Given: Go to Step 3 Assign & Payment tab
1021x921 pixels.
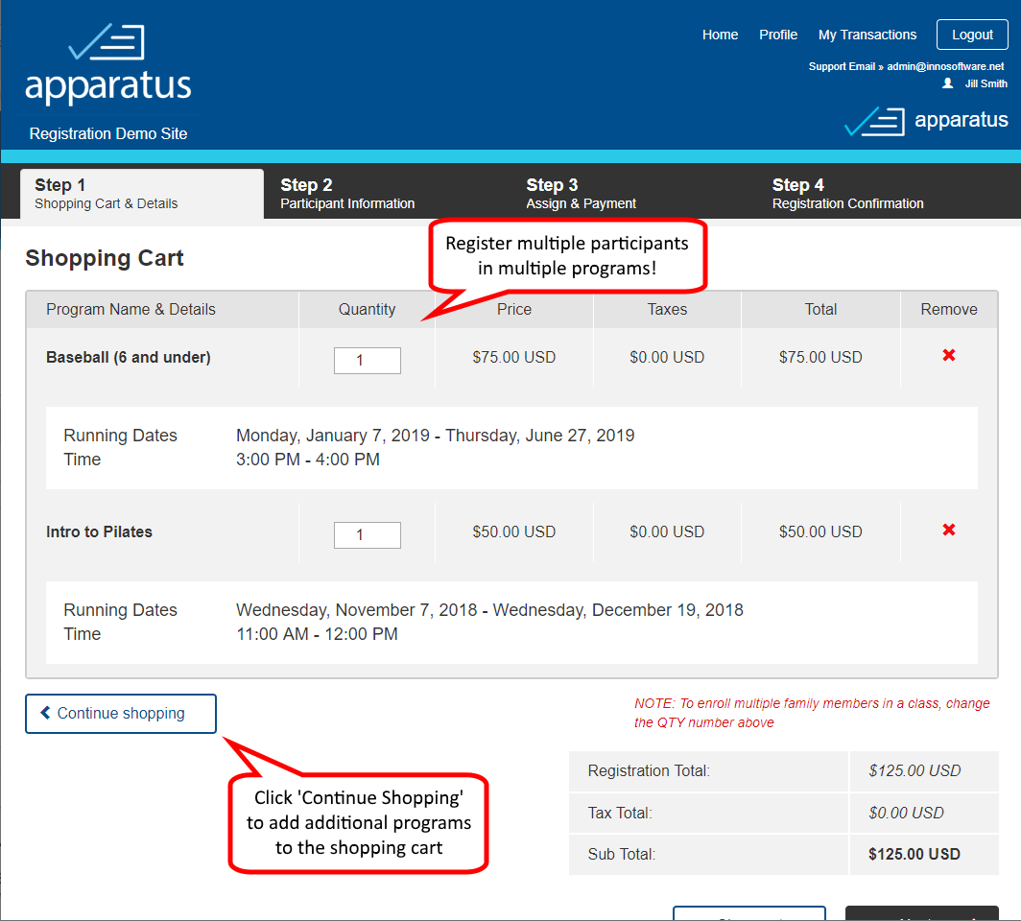Looking at the screenshot, I should (581, 194).
